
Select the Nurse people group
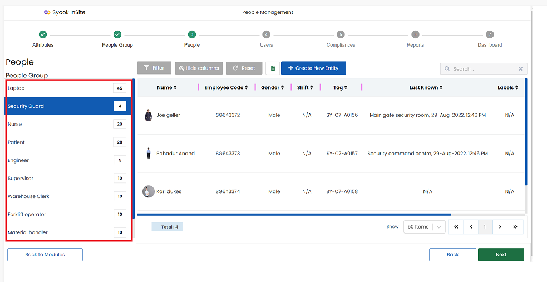[x=69, y=124]
